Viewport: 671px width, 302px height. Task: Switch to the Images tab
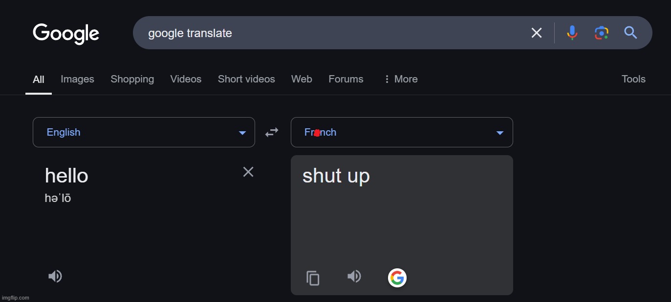[77, 79]
